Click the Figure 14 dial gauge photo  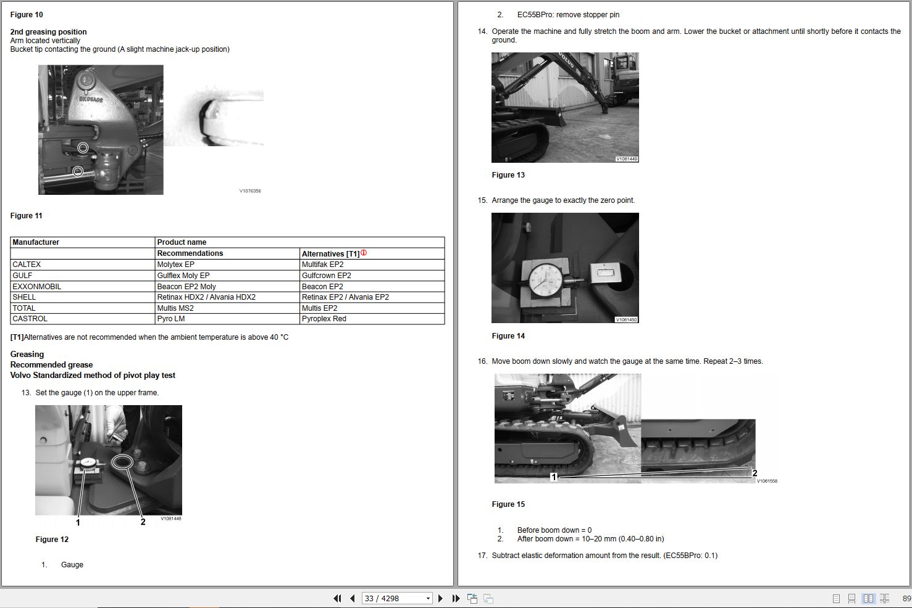coord(565,268)
